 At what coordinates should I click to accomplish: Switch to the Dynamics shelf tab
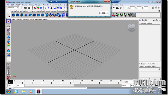(61, 11)
